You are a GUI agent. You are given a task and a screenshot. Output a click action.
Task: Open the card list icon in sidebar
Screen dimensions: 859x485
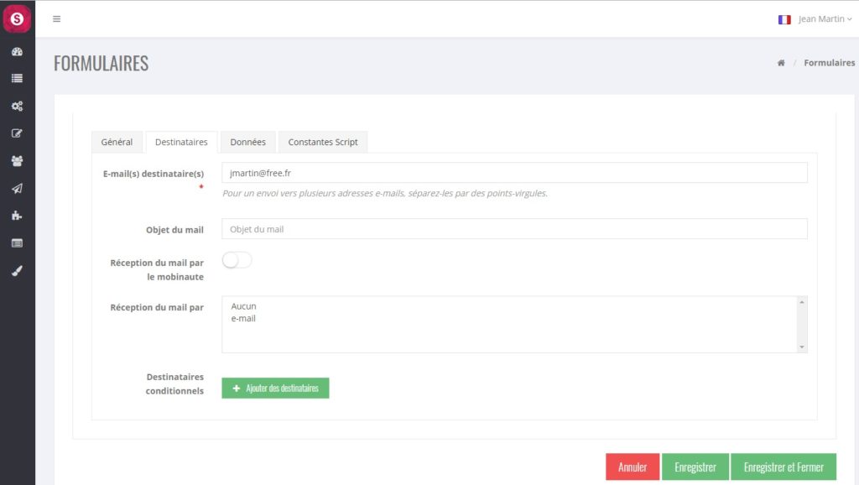pyautogui.click(x=17, y=242)
